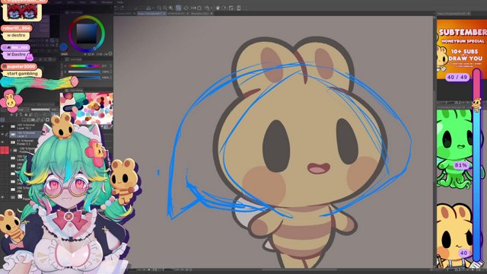Image resolution: width=487 pixels, height=274 pixels.
Task: Adjust the saturation slider in the color panel
Action: tap(84, 72)
